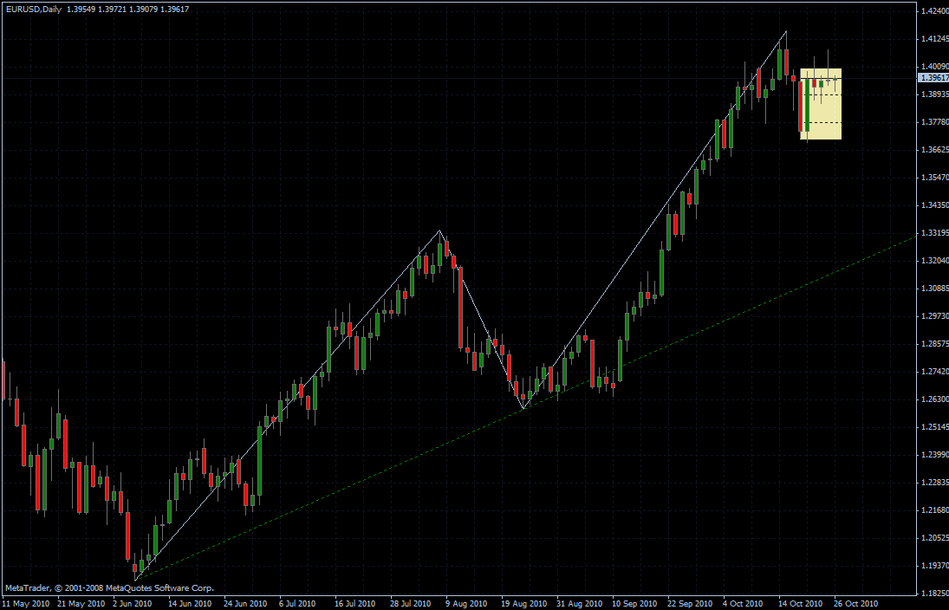Click the 1.30885 price level label
Screen dimensions: 949x610
click(934, 288)
